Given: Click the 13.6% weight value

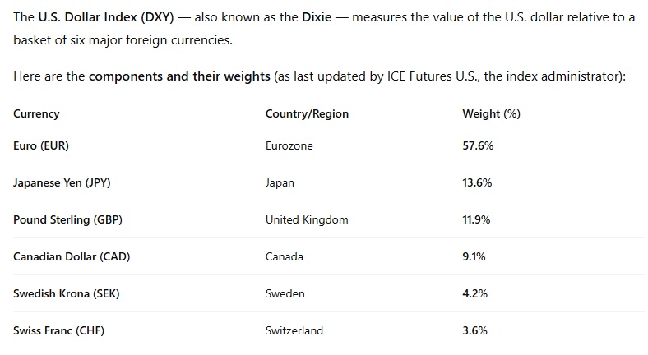Looking at the screenshot, I should [477, 182].
